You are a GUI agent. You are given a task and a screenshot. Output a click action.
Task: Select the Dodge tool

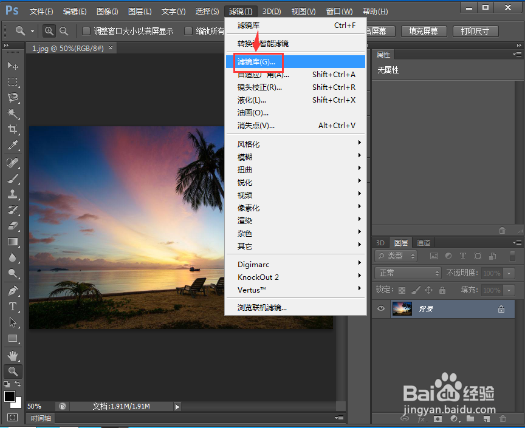point(13,273)
